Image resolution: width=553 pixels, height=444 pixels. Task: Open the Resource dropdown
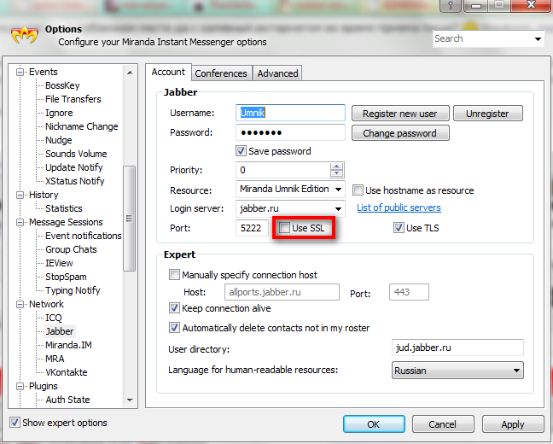pos(338,190)
